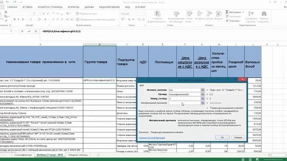The image size is (287, 161).
Task: Click the Таблица argument input field
Action: point(184,94)
